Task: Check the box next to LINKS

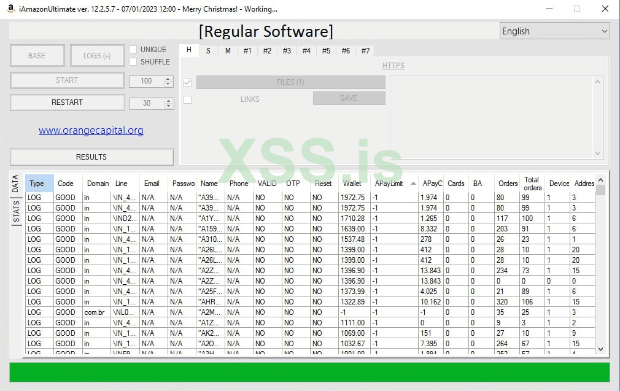Action: (x=188, y=99)
